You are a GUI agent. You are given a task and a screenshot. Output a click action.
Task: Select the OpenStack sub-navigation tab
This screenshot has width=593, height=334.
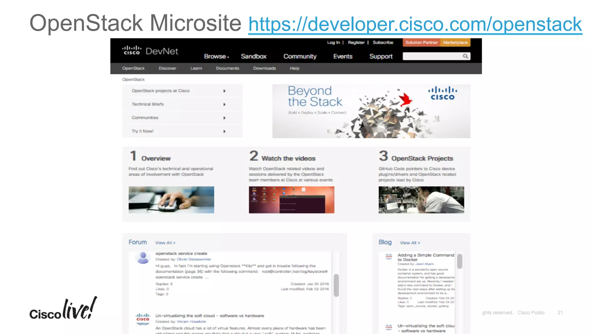[x=133, y=68]
